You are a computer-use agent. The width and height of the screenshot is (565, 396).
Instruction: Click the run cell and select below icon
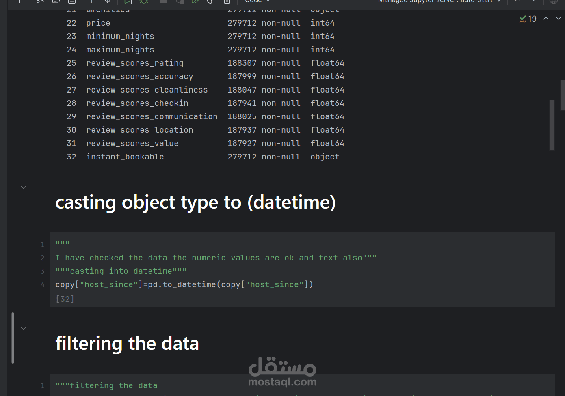pos(128,2)
